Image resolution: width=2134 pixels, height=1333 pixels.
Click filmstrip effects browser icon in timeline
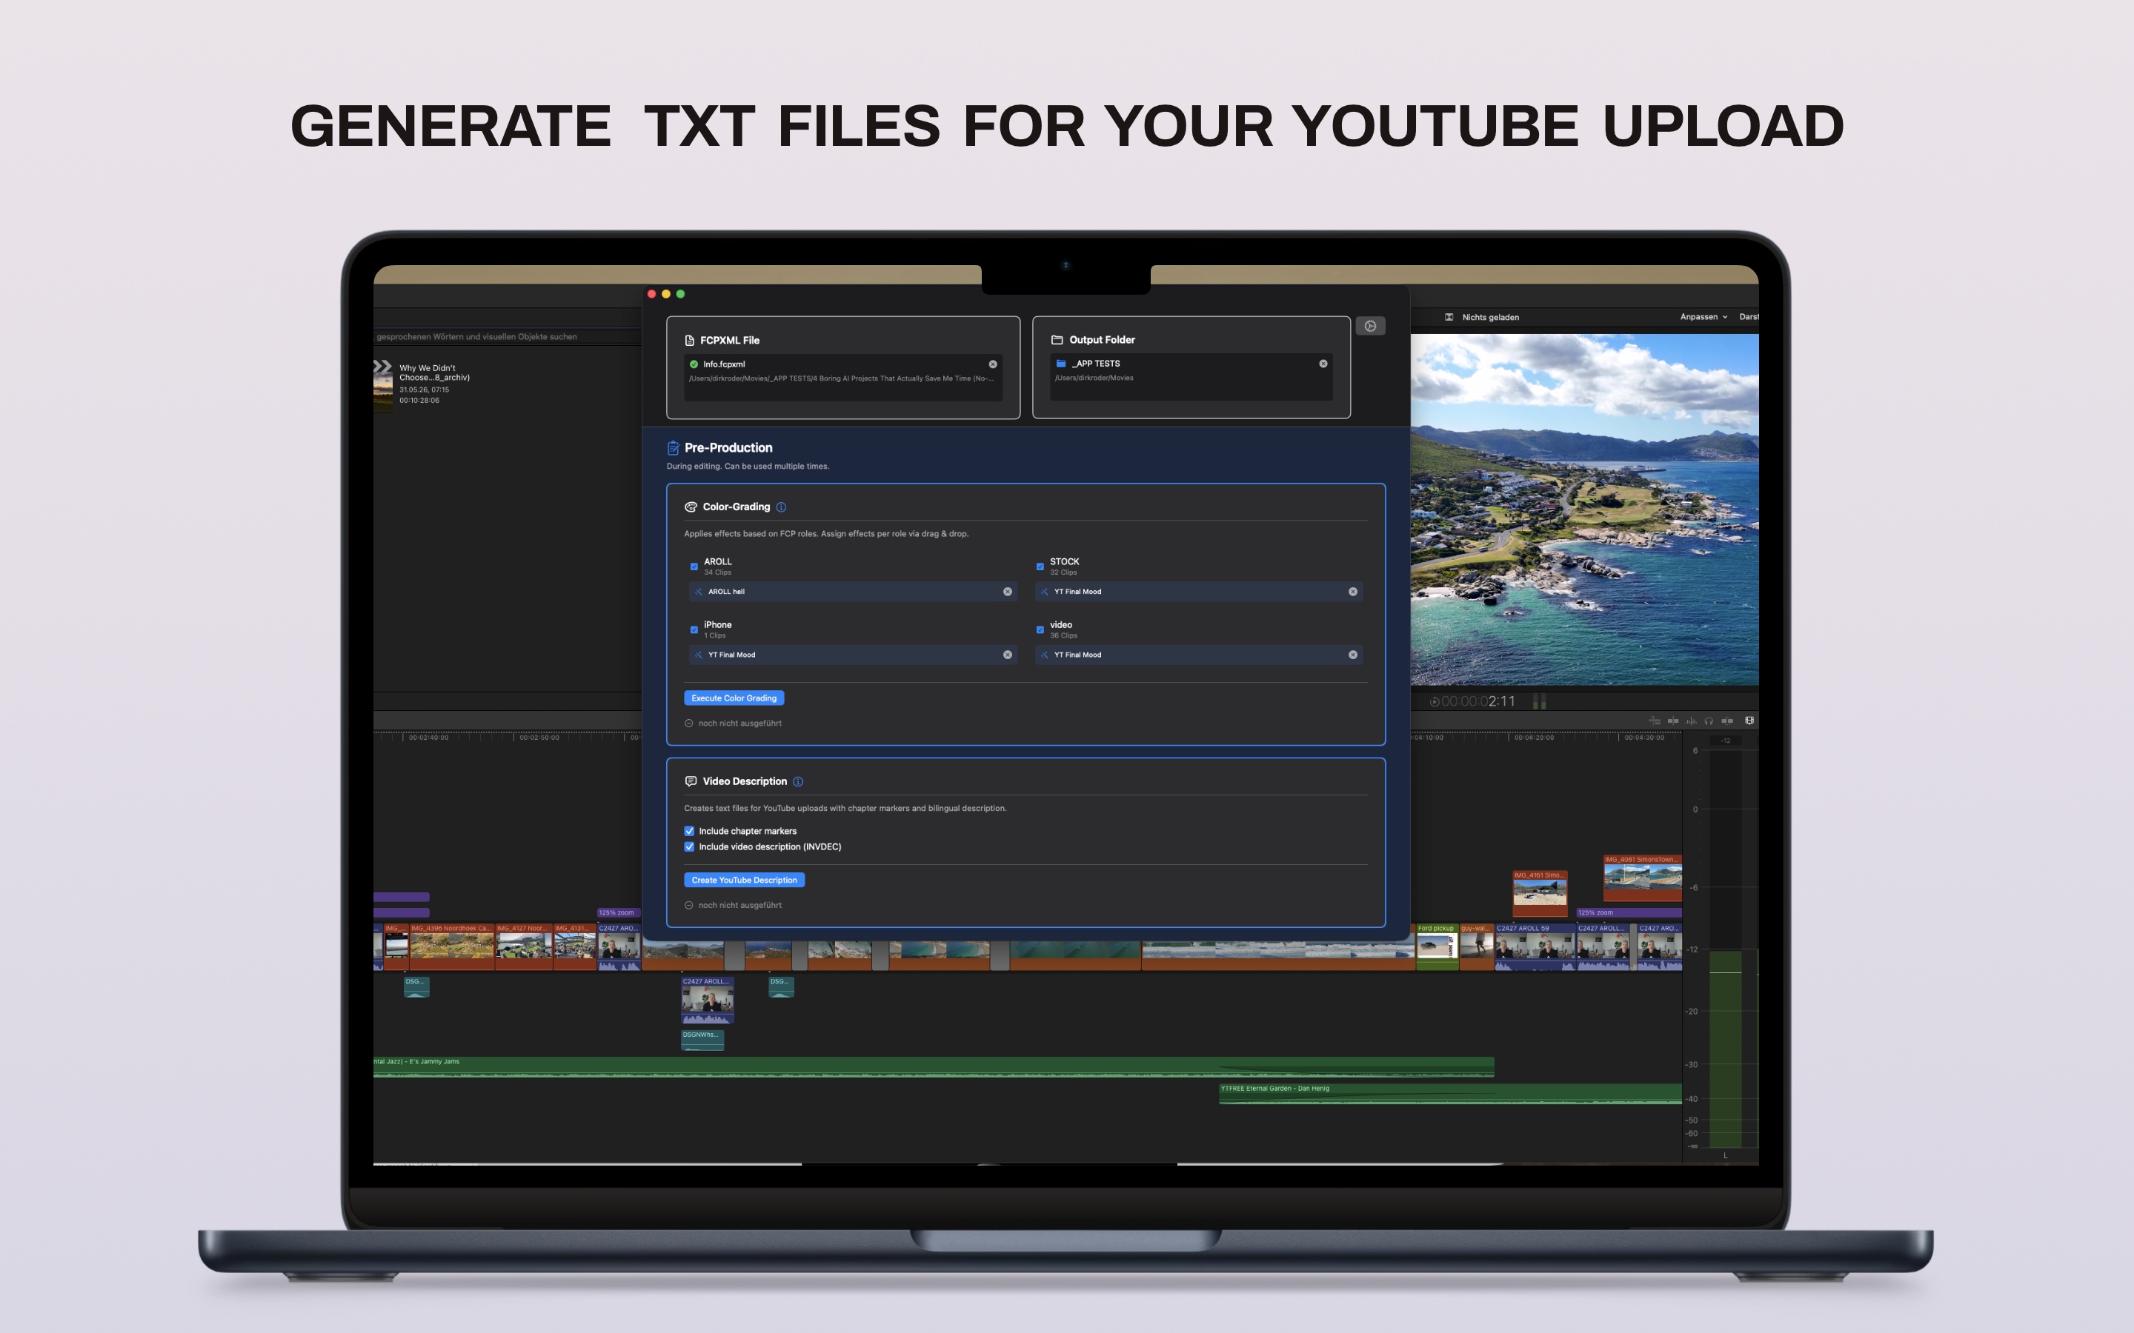click(1749, 721)
